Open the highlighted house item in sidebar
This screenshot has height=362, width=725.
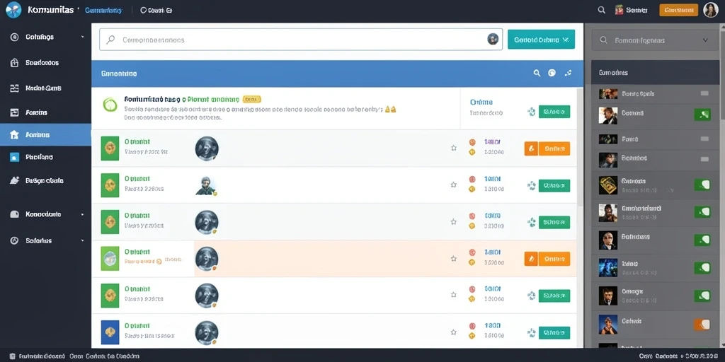coord(46,135)
